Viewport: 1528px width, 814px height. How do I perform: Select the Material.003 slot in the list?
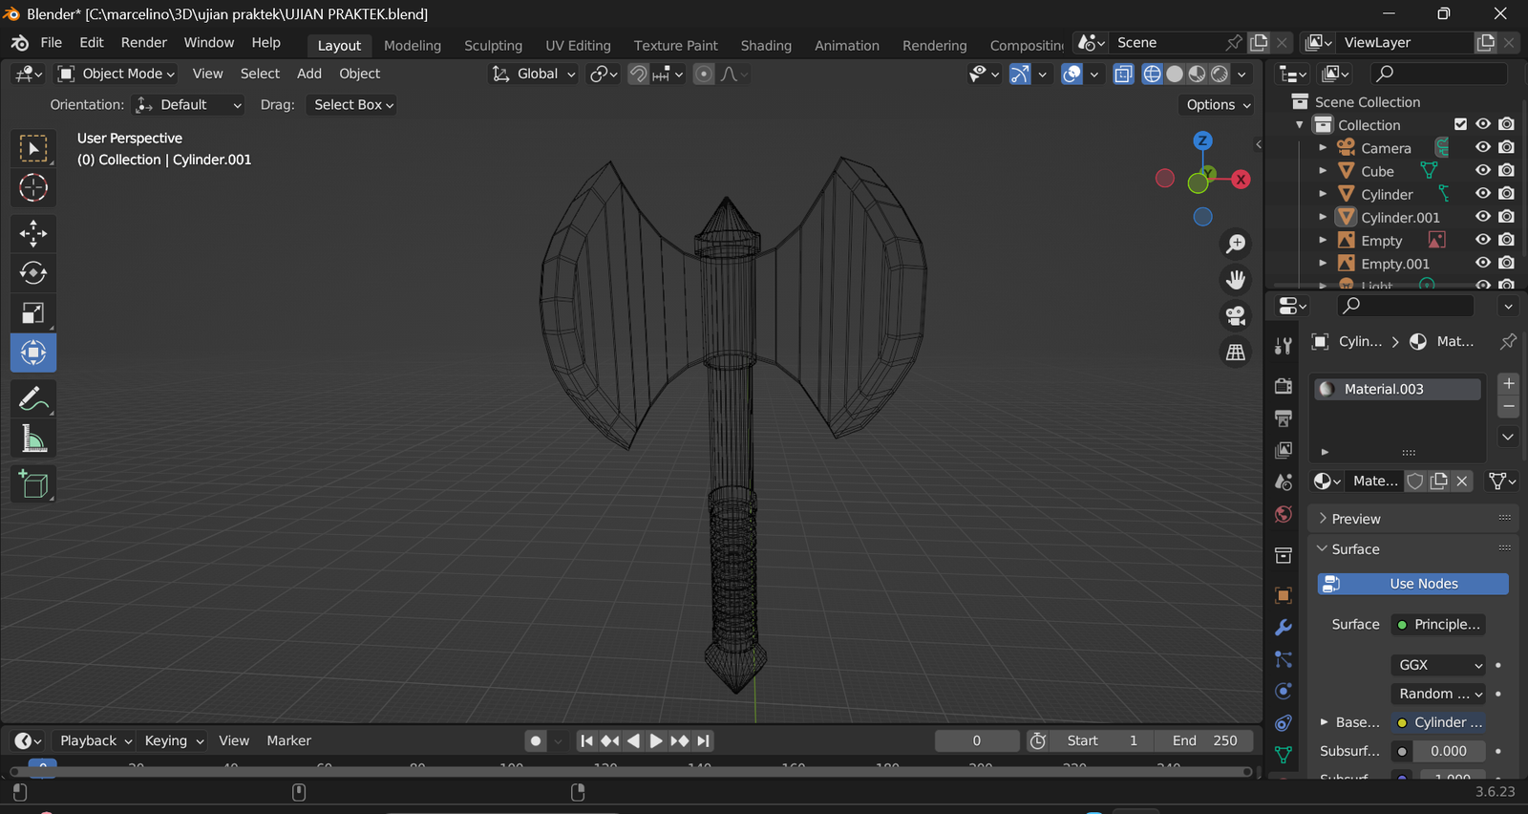point(1397,389)
